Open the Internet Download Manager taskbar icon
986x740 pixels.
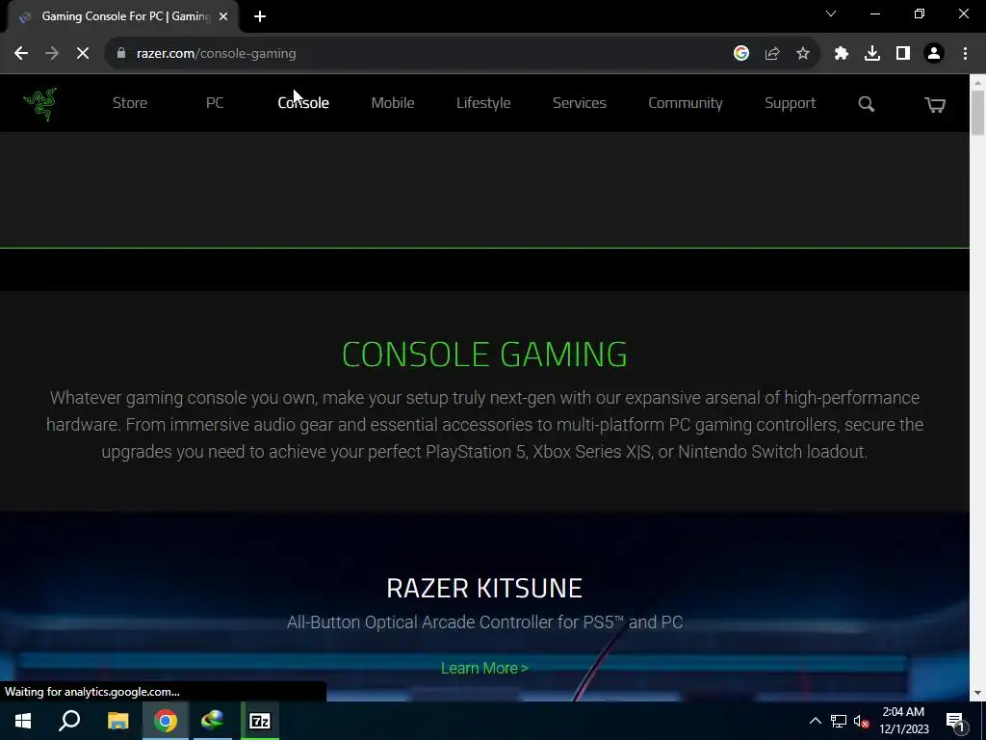[213, 721]
